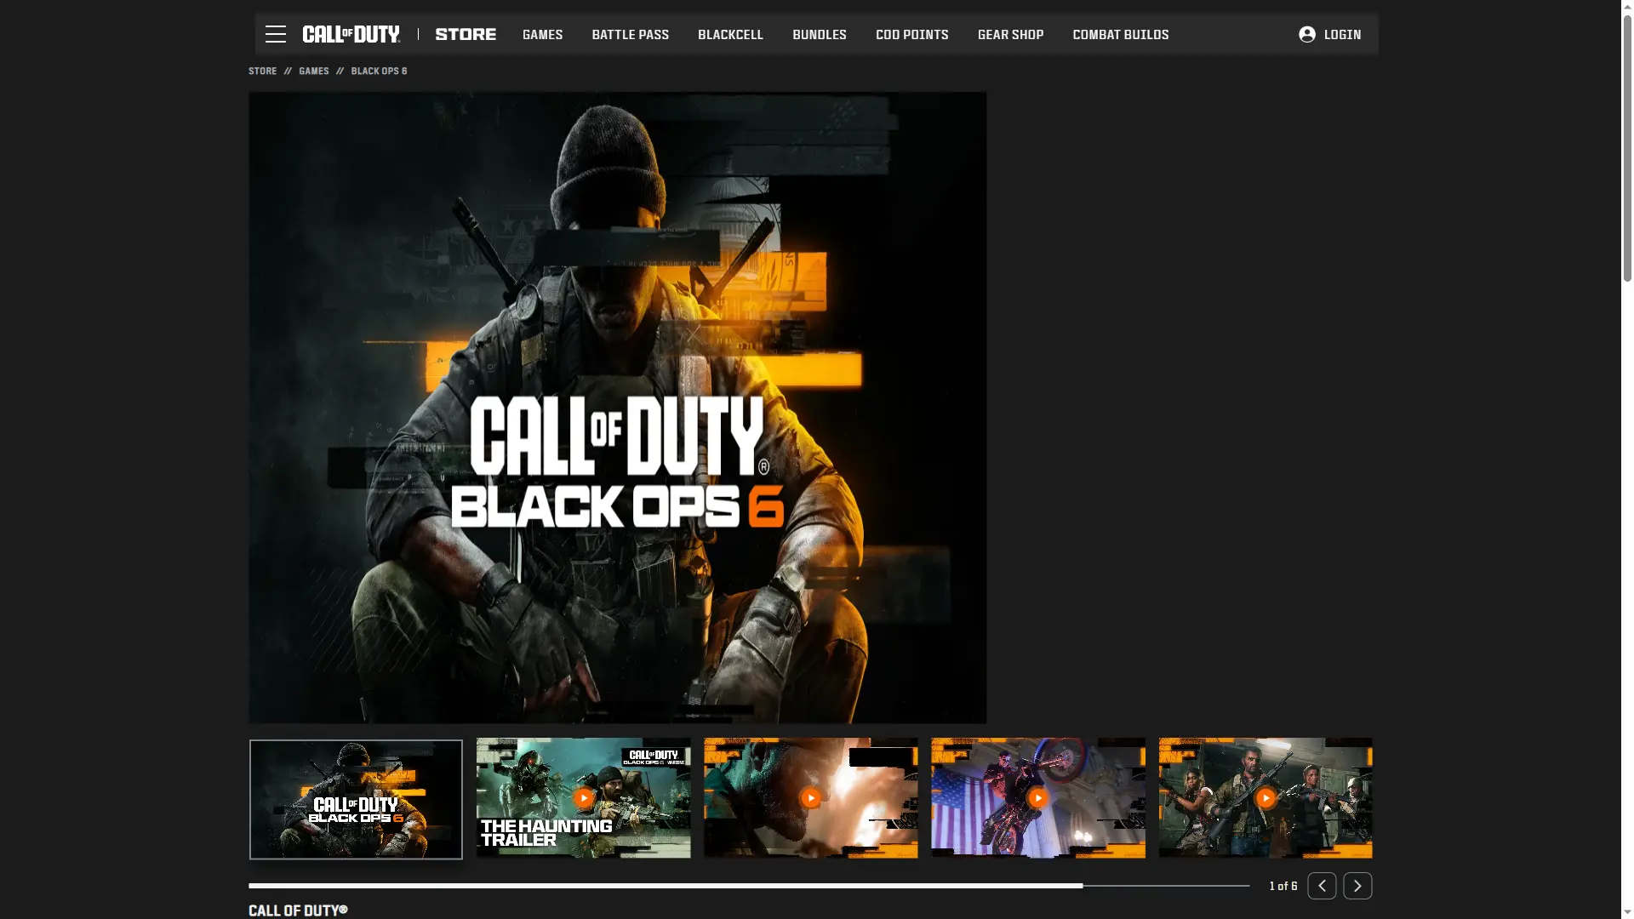Go to COD Points page
The height and width of the screenshot is (919, 1634).
911,35
